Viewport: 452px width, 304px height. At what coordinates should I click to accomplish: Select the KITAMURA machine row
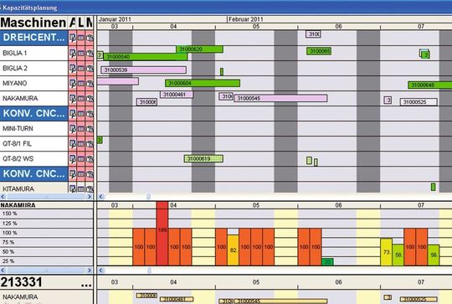[x=34, y=188]
